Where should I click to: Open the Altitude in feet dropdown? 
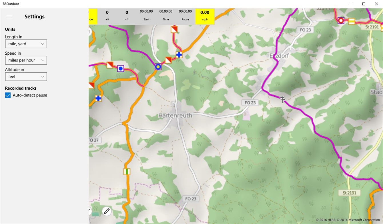click(26, 77)
